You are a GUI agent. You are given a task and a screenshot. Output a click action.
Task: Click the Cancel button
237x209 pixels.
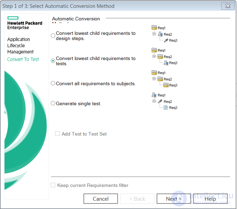click(x=101, y=199)
